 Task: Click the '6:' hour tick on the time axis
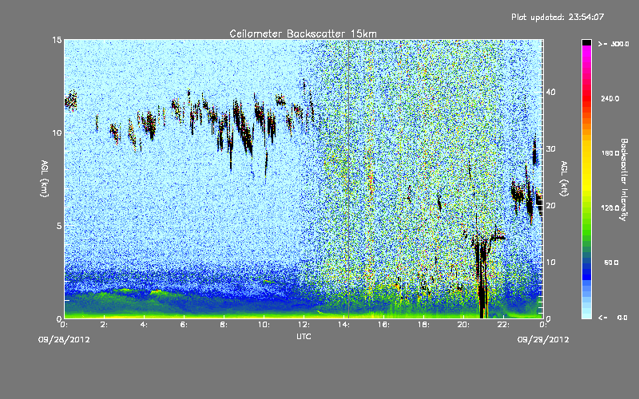[184, 325]
